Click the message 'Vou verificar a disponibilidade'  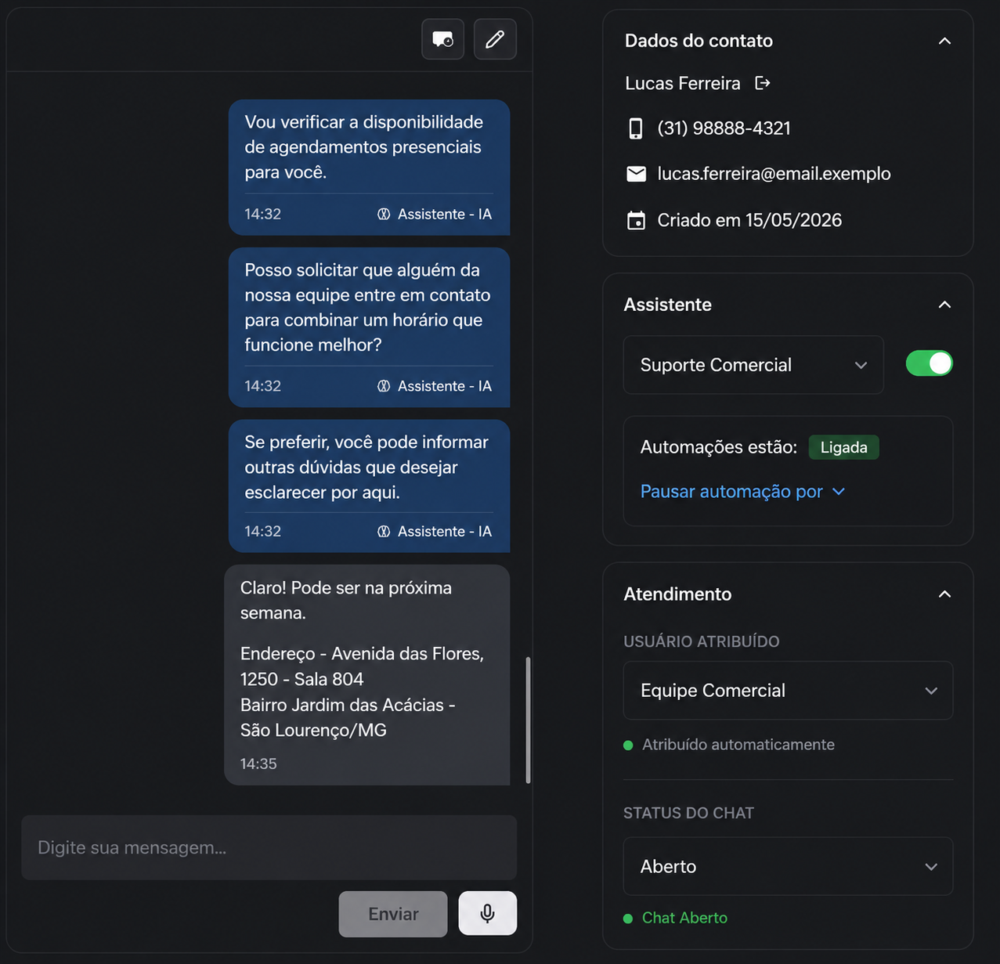pos(369,167)
